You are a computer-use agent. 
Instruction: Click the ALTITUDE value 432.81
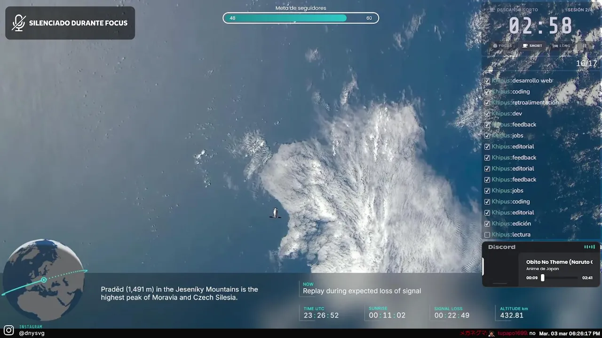point(512,315)
